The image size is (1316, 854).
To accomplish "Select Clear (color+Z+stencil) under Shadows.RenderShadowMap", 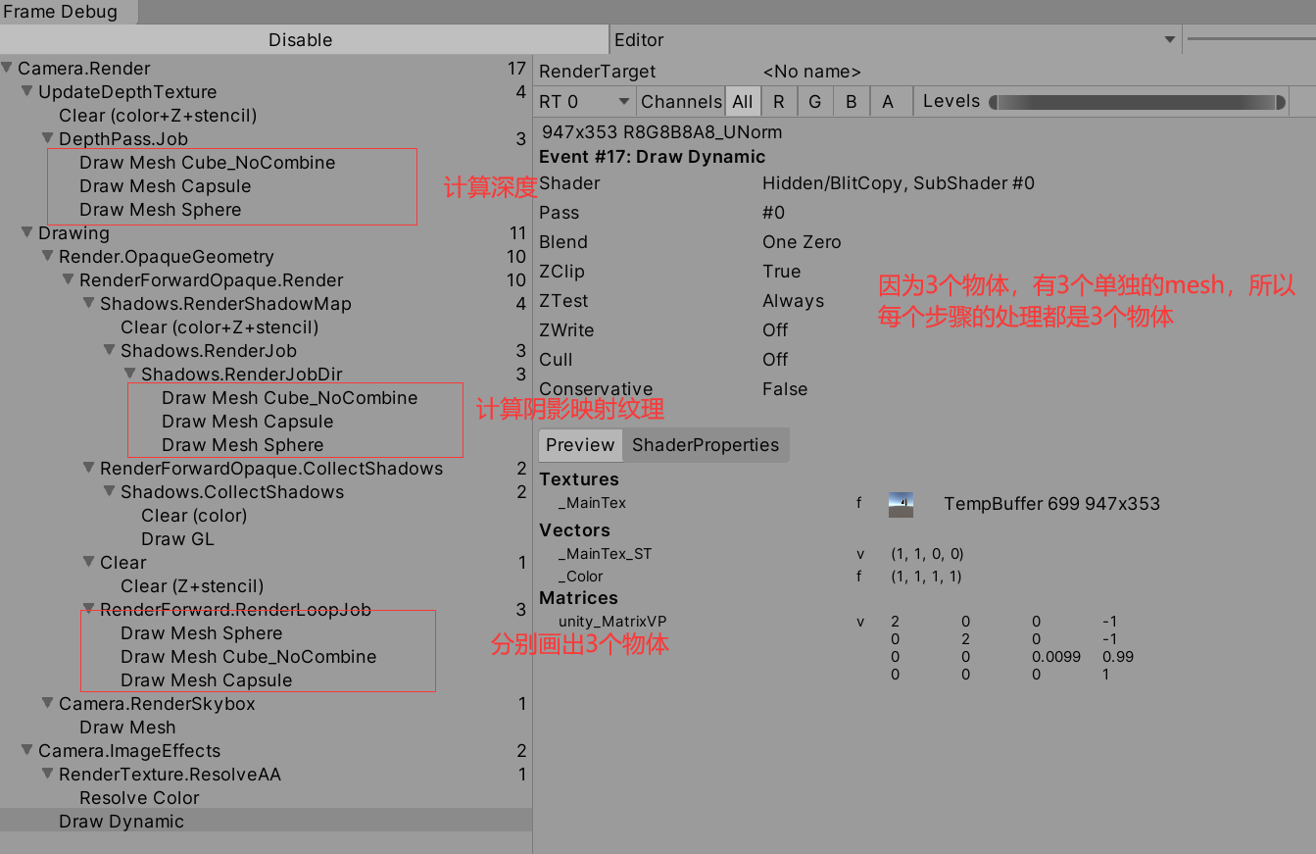I will [219, 327].
